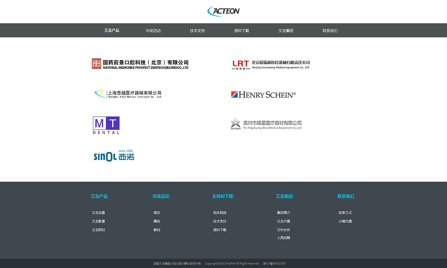The width and height of the screenshot is (447, 268).
Task: Open the Henry Schein logo
Action: coord(263,94)
